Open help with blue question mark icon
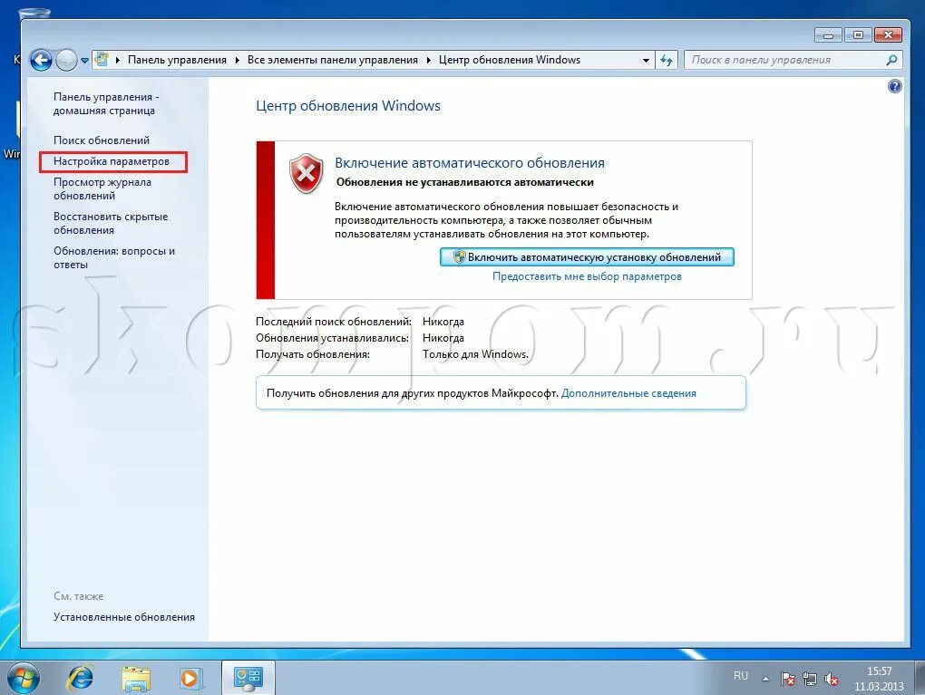925x695 pixels. tap(894, 86)
